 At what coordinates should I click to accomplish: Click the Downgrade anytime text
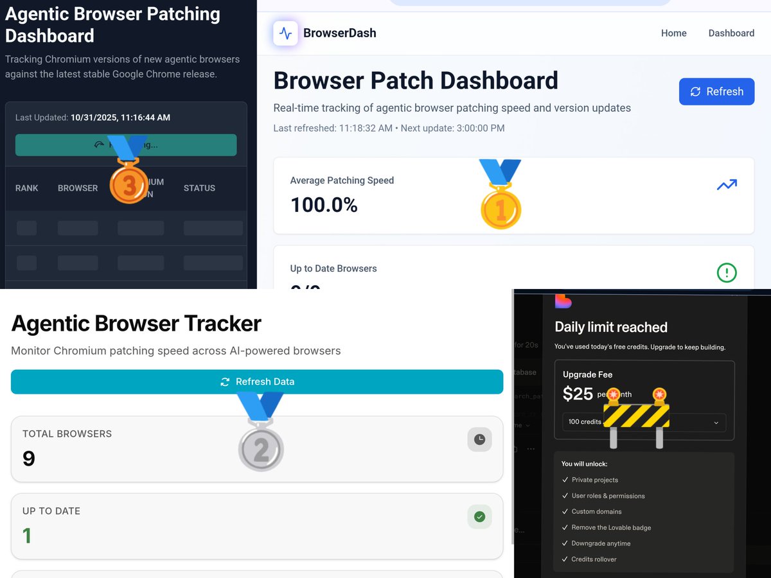click(601, 543)
